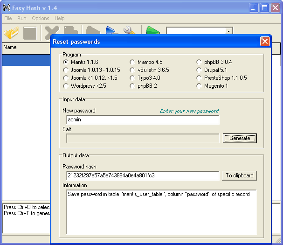Click Easy Hash application icon in title bar
Image resolution: width=283 pixels, height=245 pixels.
[x=7, y=8]
